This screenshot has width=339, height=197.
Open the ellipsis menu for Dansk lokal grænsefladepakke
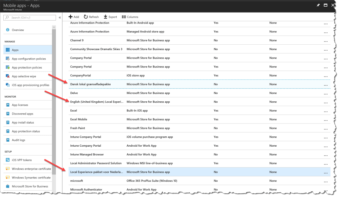[x=325, y=84]
